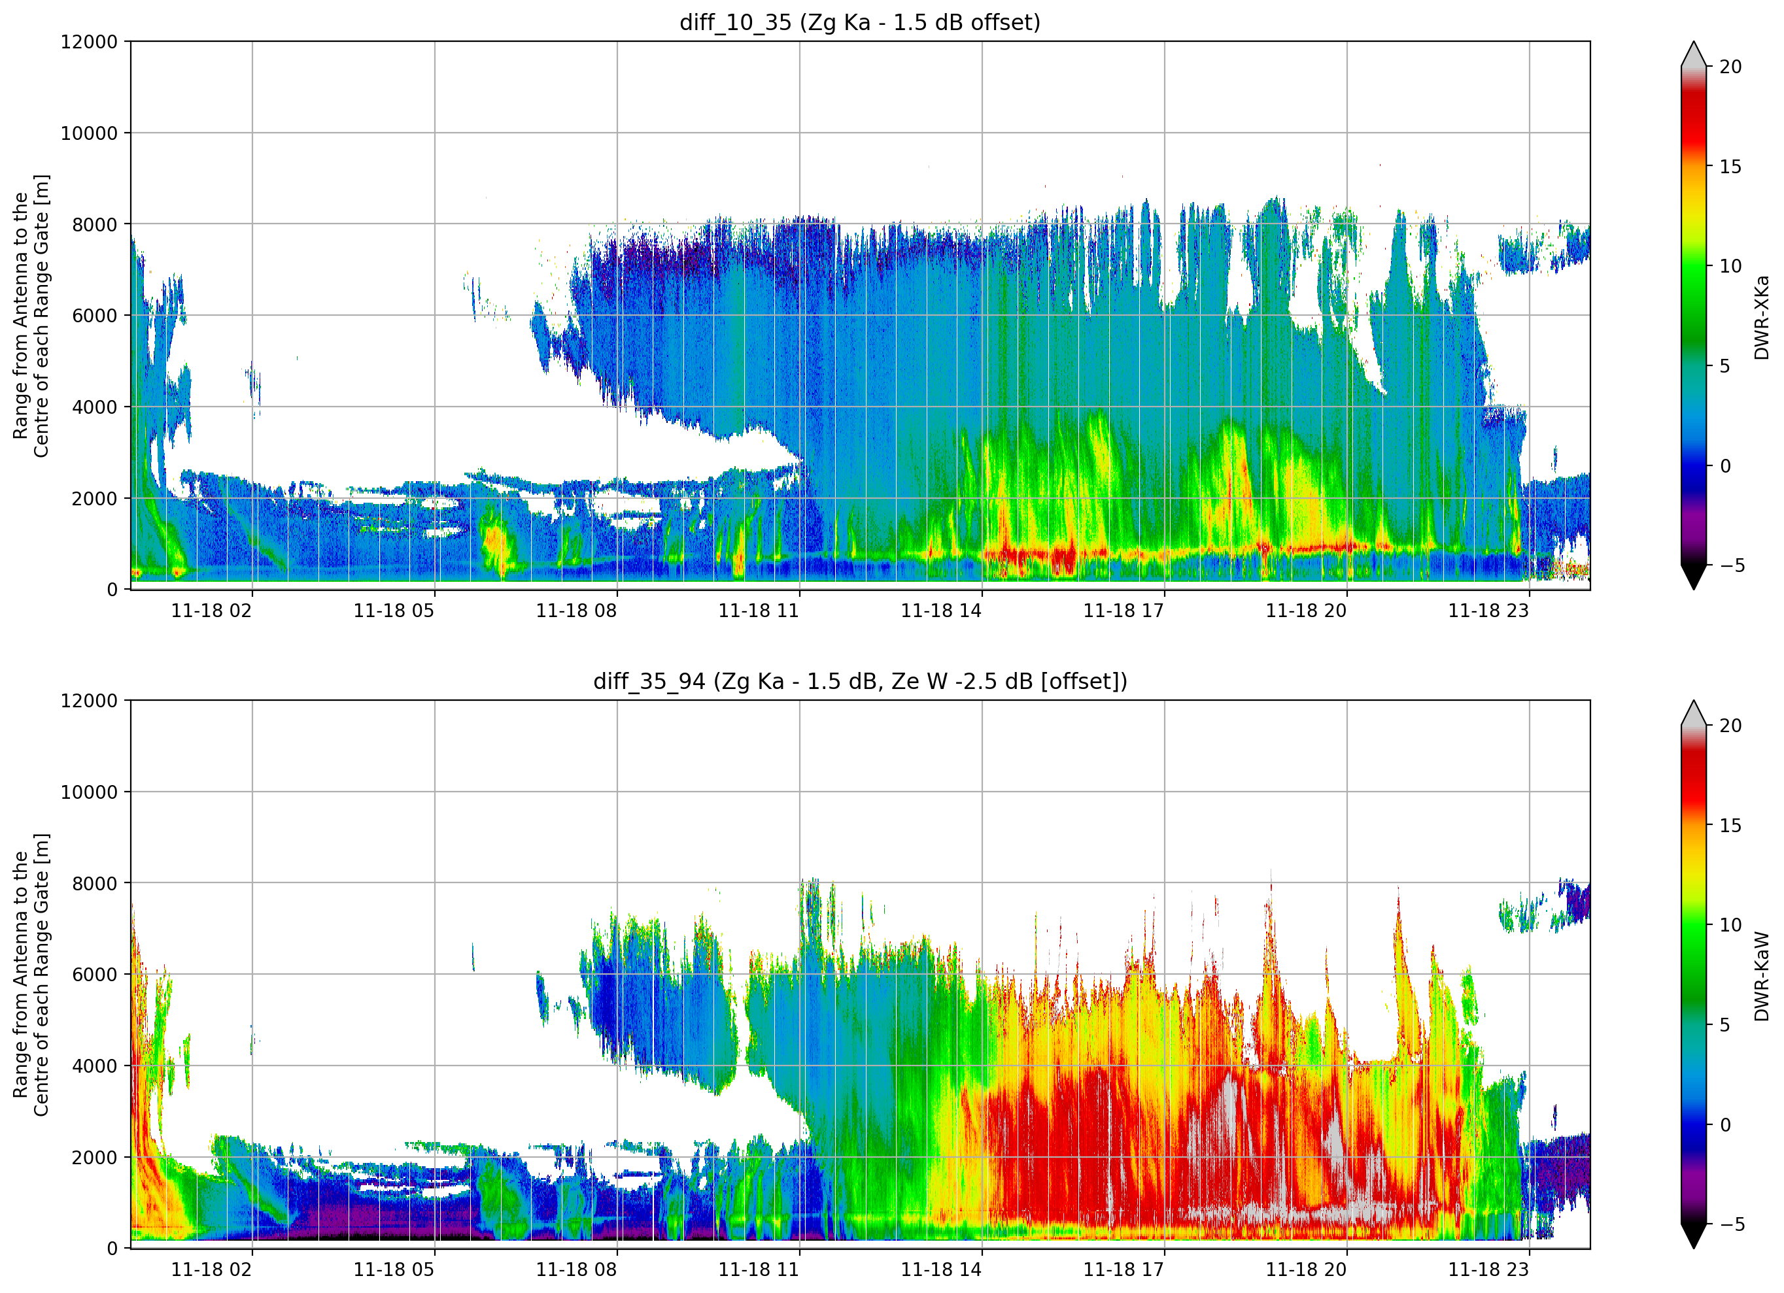Click the 11-18 23 label under top plot
1784x1293 pixels.
pos(1489,611)
